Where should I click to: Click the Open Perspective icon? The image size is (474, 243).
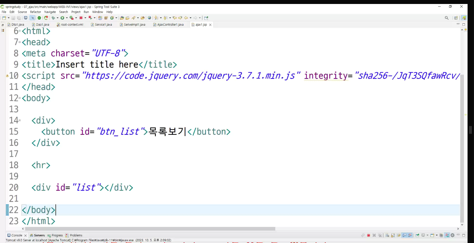[456, 18]
